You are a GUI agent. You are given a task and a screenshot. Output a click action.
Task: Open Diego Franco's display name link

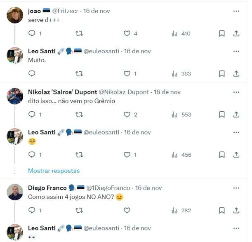click(47, 188)
